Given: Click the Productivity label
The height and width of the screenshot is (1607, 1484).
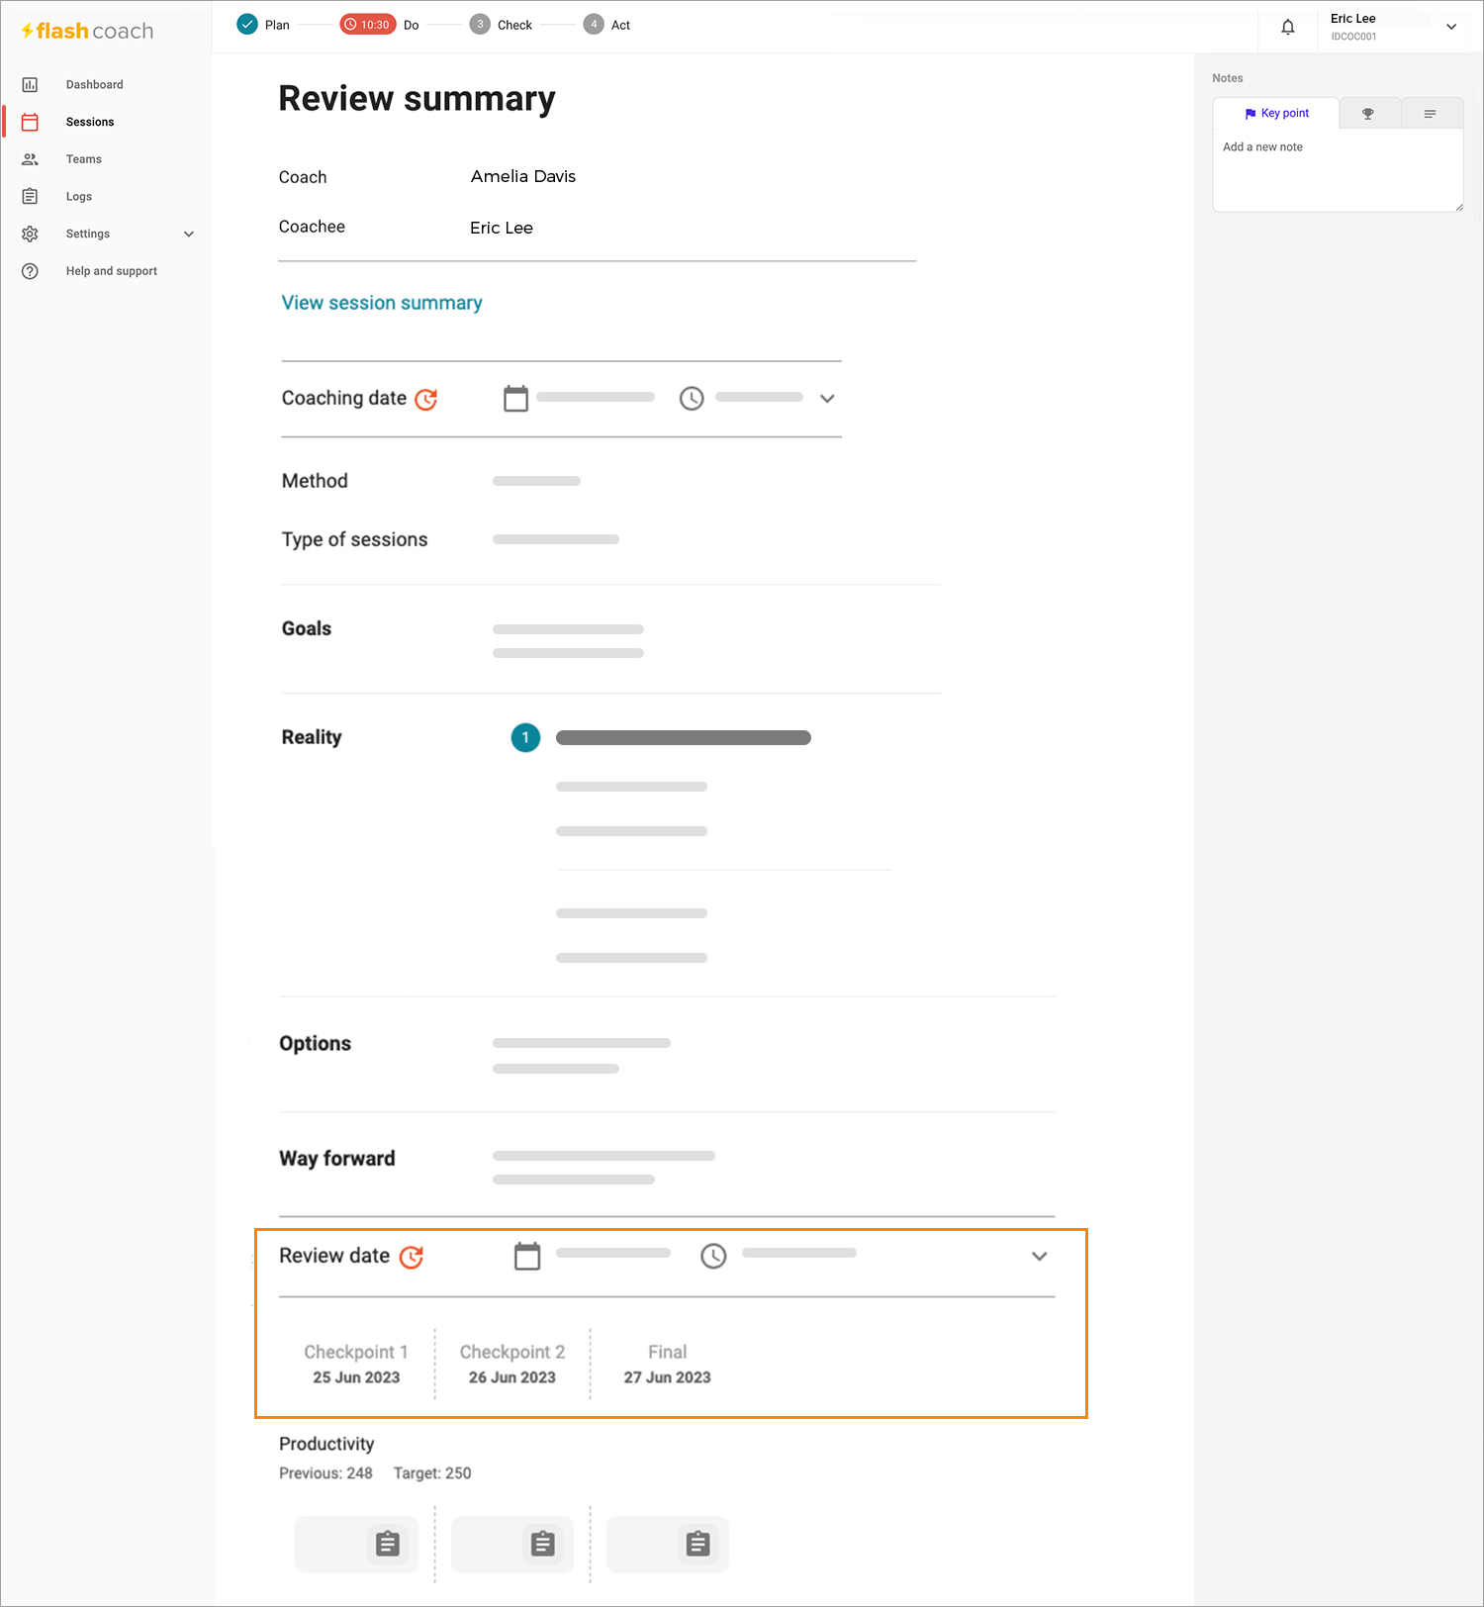Looking at the screenshot, I should pos(326,1444).
